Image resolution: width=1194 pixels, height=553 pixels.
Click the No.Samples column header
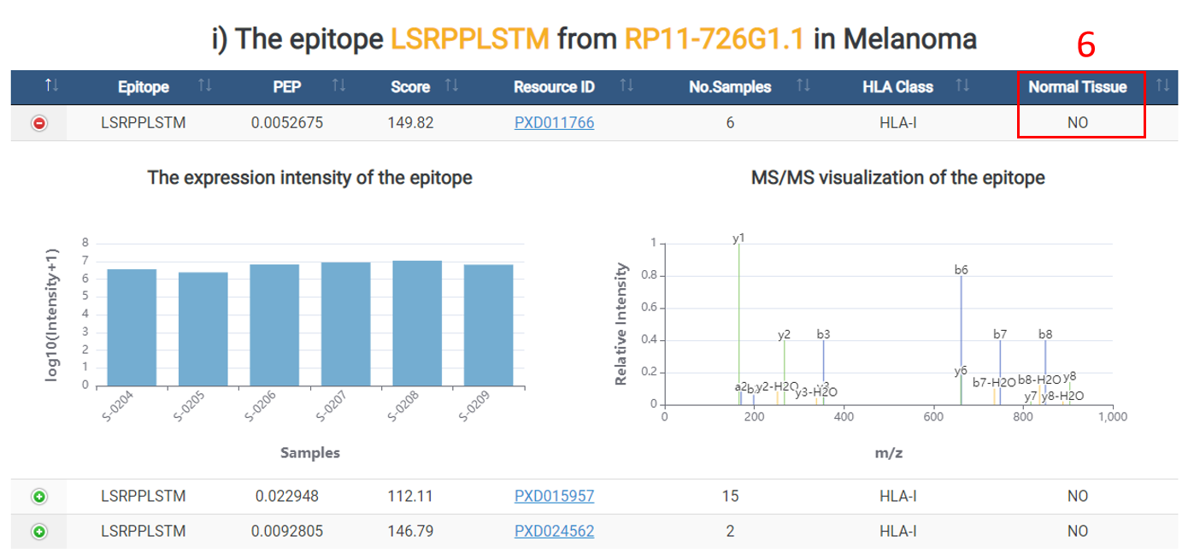729,86
